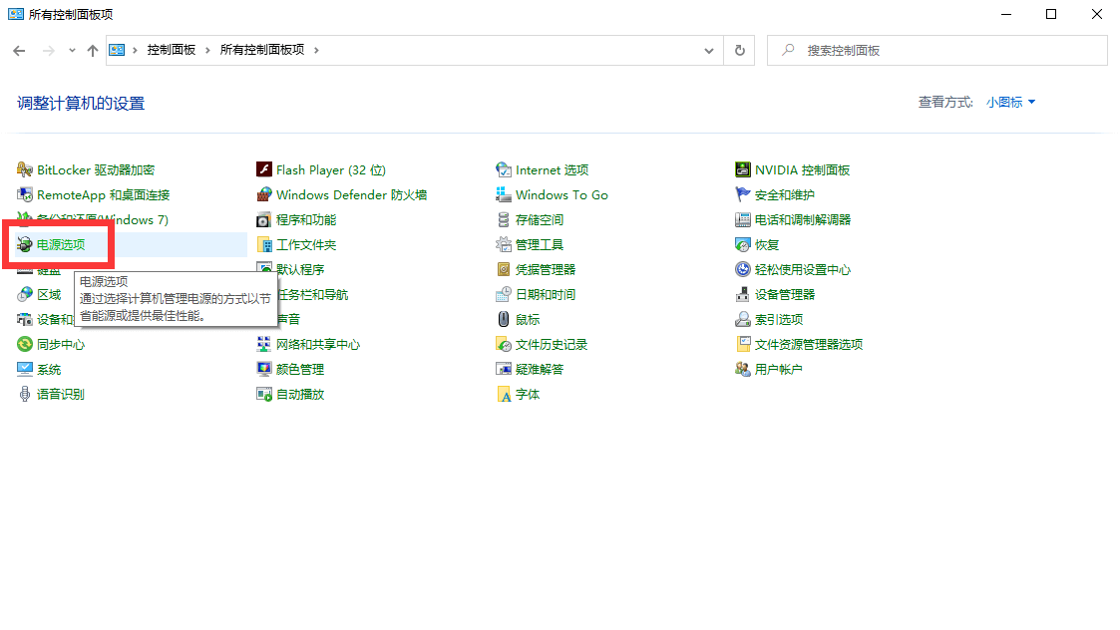Expand address bar history dropdown
The height and width of the screenshot is (630, 1120).
(708, 51)
